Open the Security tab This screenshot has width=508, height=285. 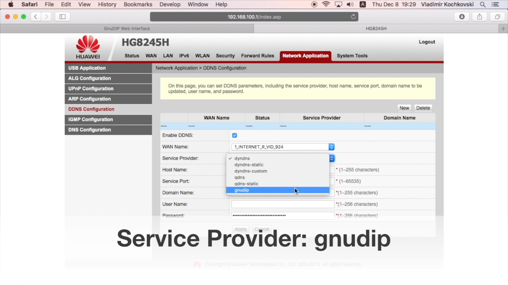pyautogui.click(x=225, y=56)
